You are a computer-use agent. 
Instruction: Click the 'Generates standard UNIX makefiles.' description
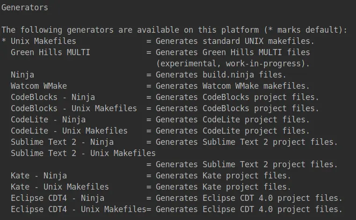tap(235, 41)
